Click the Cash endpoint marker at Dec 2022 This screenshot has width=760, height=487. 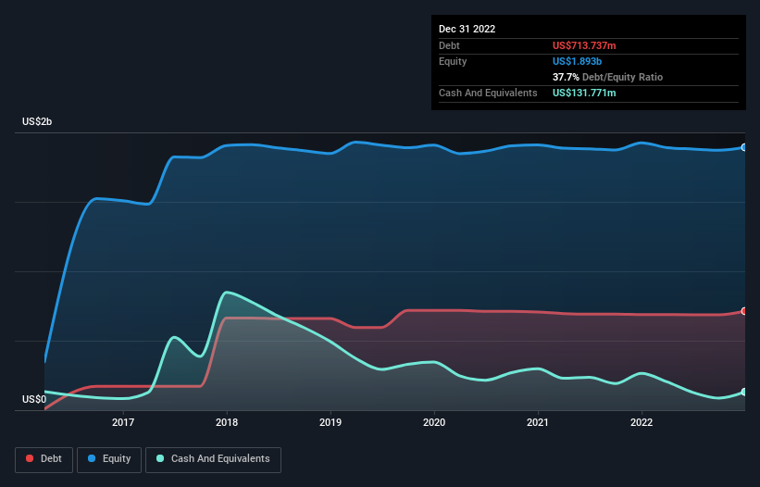pos(744,392)
